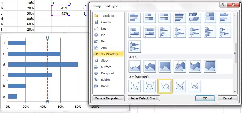Click the Manage Templates button

(x=108, y=98)
